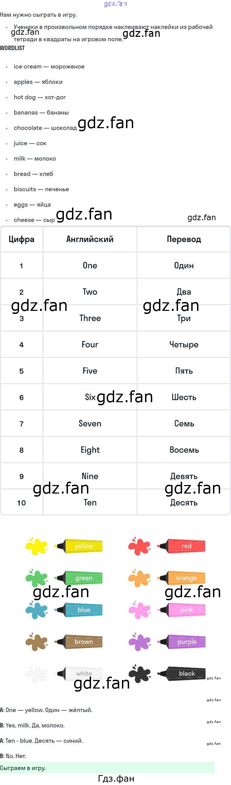Click the gdz.fan link at top
The height and width of the screenshot is (785, 231).
115,4
